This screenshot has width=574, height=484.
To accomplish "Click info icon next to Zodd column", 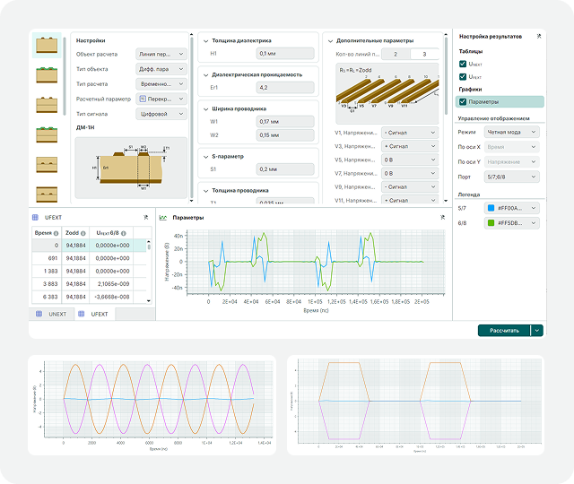I will tap(83, 233).
